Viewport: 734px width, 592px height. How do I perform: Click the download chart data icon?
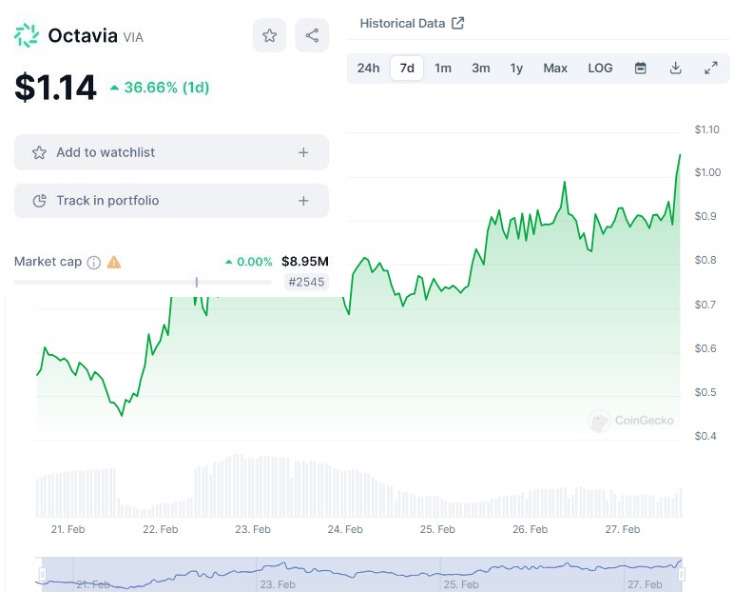[675, 68]
